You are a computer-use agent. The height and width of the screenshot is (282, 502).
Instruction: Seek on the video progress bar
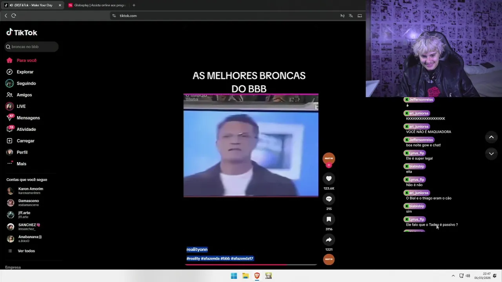coord(251,265)
